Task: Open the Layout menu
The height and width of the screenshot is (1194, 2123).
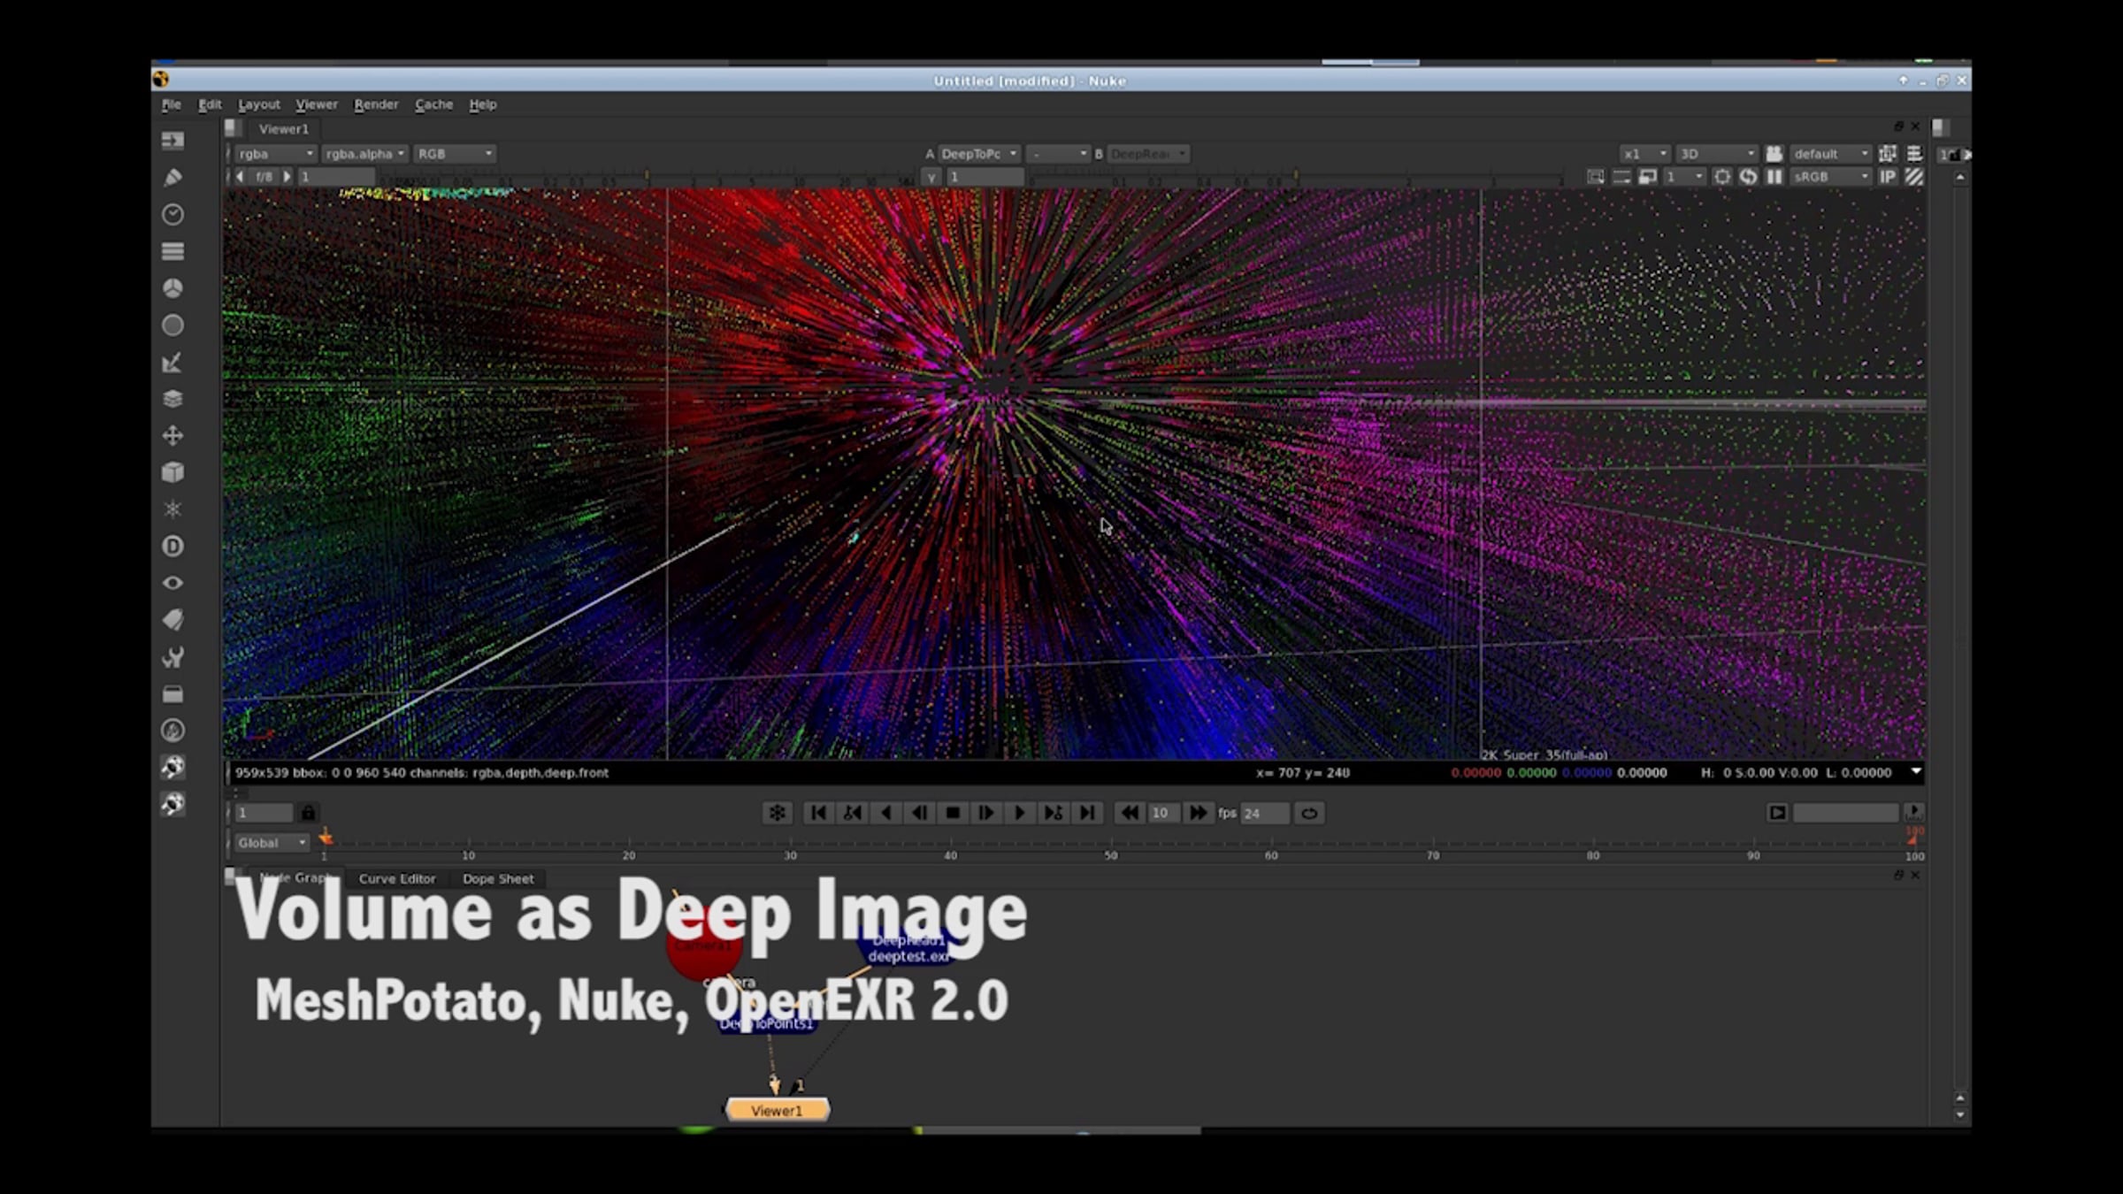Action: point(259,104)
